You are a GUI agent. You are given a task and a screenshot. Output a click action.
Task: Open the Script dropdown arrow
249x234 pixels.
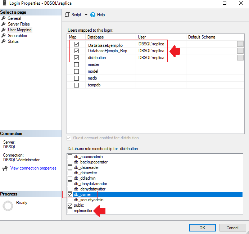point(86,15)
